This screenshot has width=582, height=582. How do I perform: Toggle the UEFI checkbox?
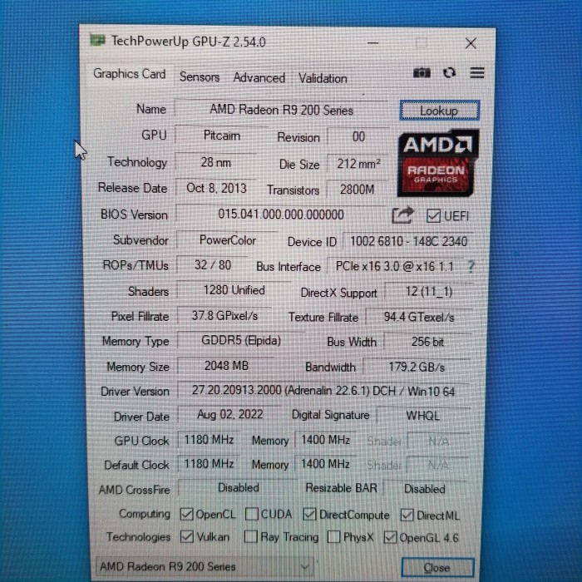click(433, 216)
